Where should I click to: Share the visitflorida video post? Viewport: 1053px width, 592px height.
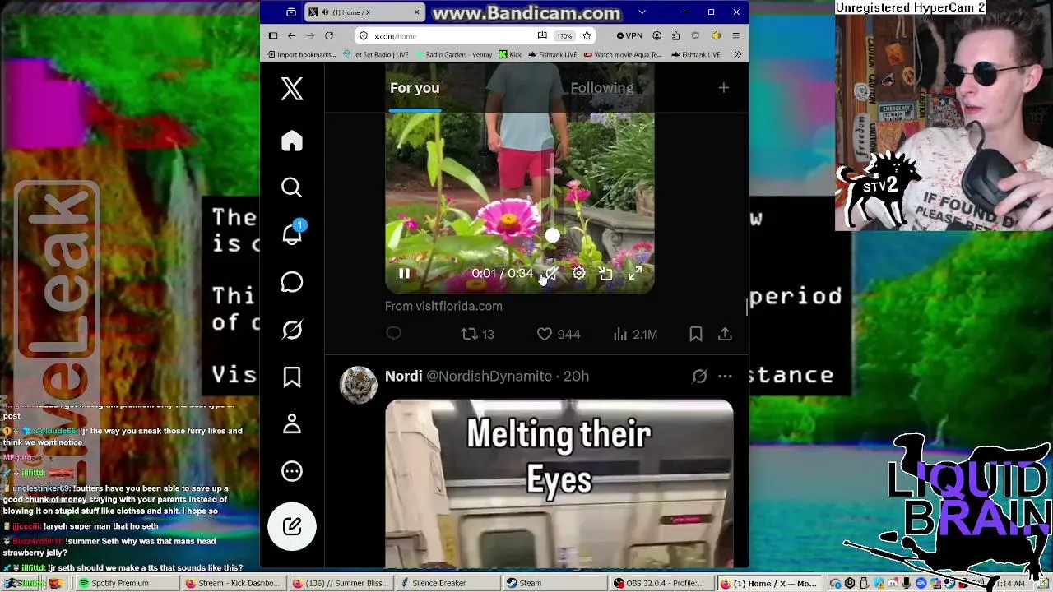[725, 334]
